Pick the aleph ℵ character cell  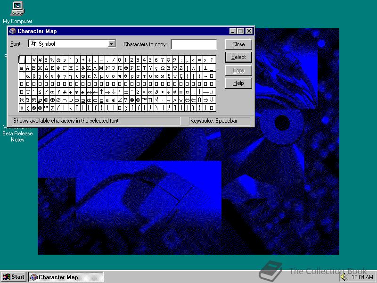[x=22, y=100]
